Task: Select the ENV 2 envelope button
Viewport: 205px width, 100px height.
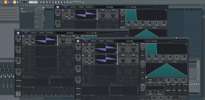Action: 142,49
